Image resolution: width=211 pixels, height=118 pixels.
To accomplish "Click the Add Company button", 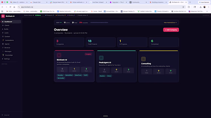I will 171,30.
